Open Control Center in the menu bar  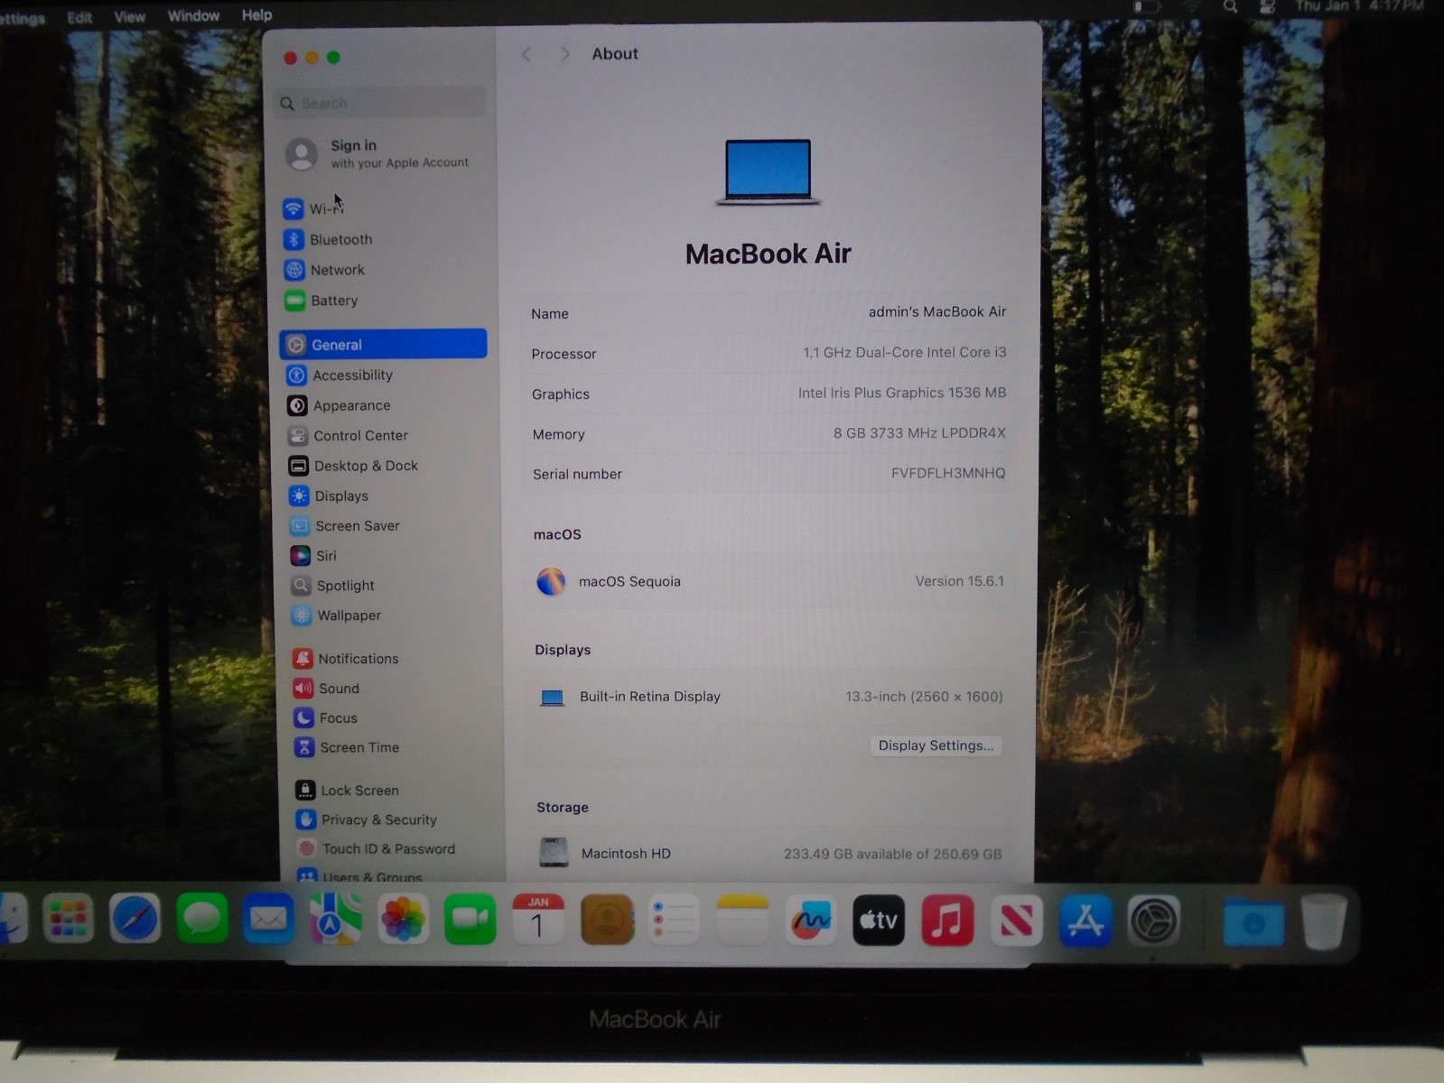point(1268,7)
